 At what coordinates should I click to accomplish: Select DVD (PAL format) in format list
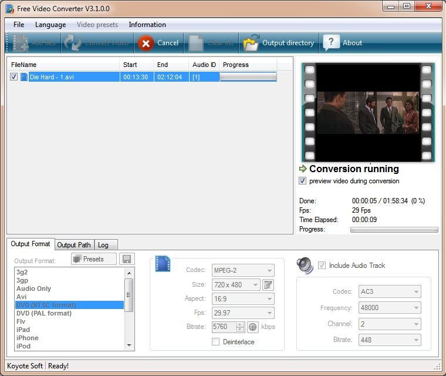coord(44,313)
